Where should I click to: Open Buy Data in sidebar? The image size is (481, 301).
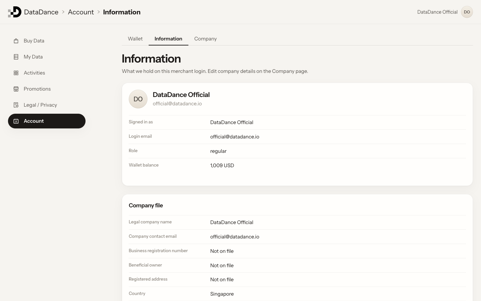click(x=47, y=41)
